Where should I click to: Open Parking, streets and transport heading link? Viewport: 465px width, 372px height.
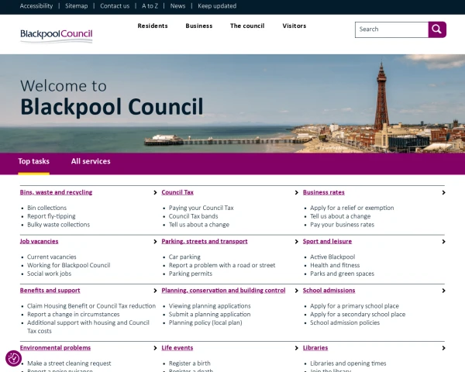(205, 241)
